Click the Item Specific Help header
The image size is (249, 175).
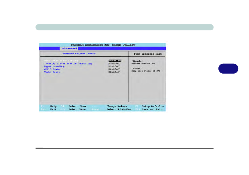click(147, 54)
